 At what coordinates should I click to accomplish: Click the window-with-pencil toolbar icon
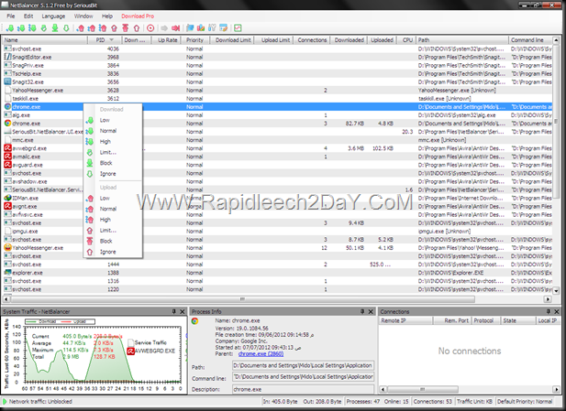224,27
